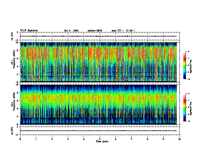Click the "ch.1(V)" waveform axis label
Image resolution: width=202 pixels, height=156 pixels.
click(x=12, y=36)
